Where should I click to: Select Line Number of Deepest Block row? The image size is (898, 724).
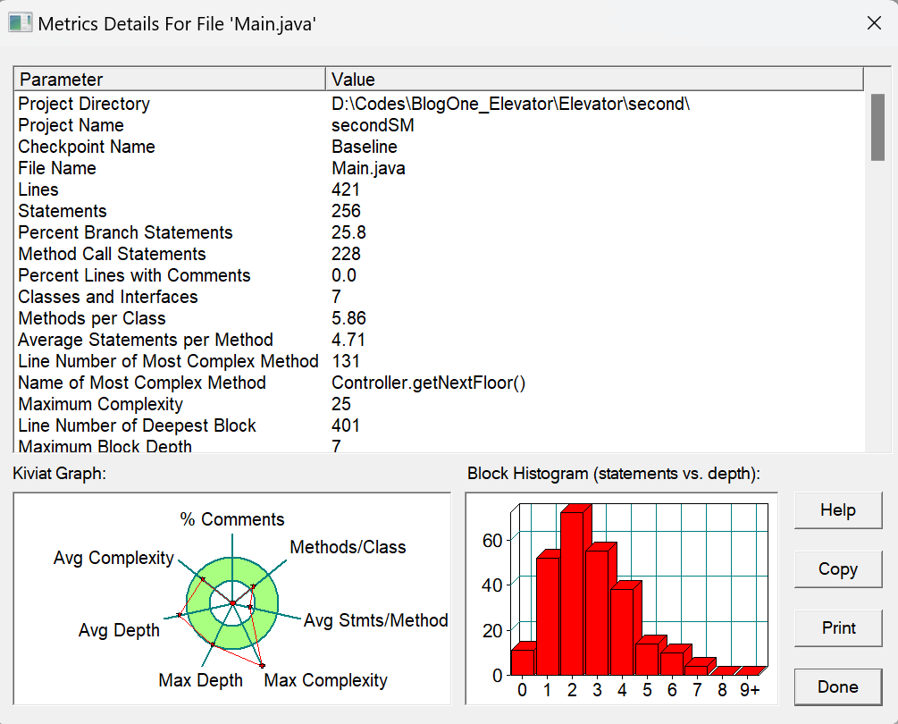pyautogui.click(x=439, y=425)
